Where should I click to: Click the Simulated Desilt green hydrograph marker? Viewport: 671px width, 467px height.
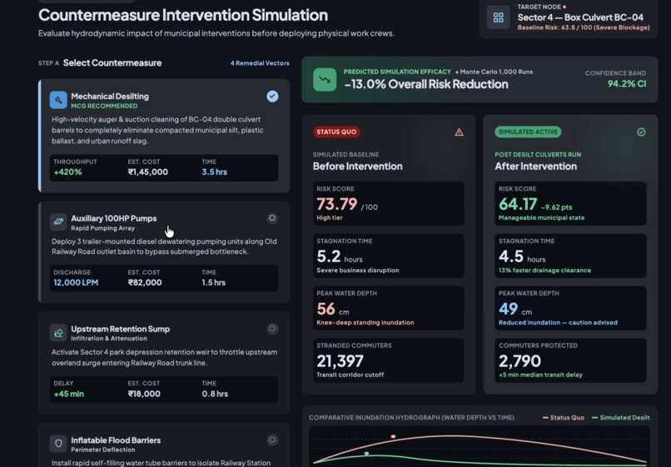point(366,454)
